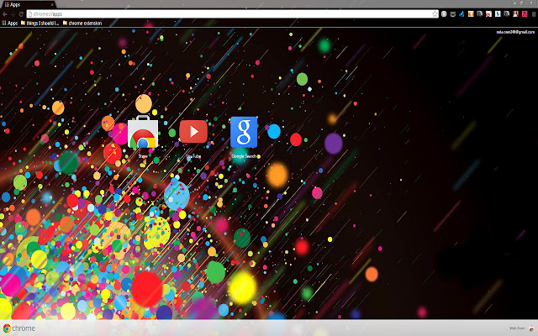Click the Chrome logo in bottom bar
The height and width of the screenshot is (336, 538).
[18, 328]
